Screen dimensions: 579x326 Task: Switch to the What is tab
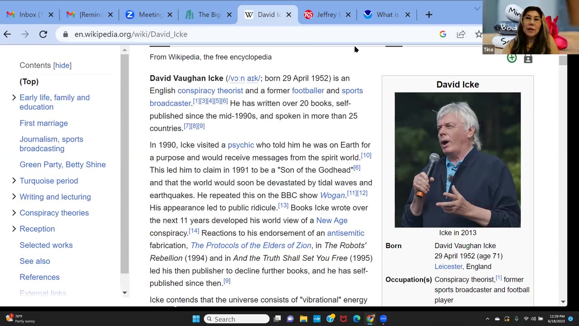click(x=386, y=14)
